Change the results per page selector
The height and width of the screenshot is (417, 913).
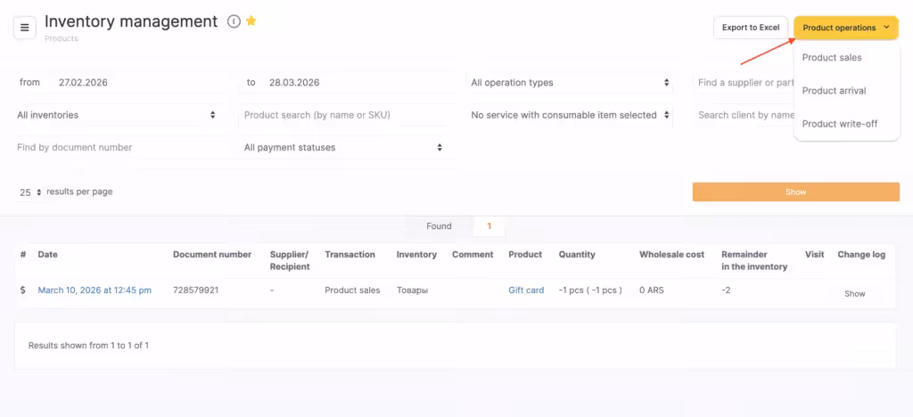pyautogui.click(x=30, y=192)
